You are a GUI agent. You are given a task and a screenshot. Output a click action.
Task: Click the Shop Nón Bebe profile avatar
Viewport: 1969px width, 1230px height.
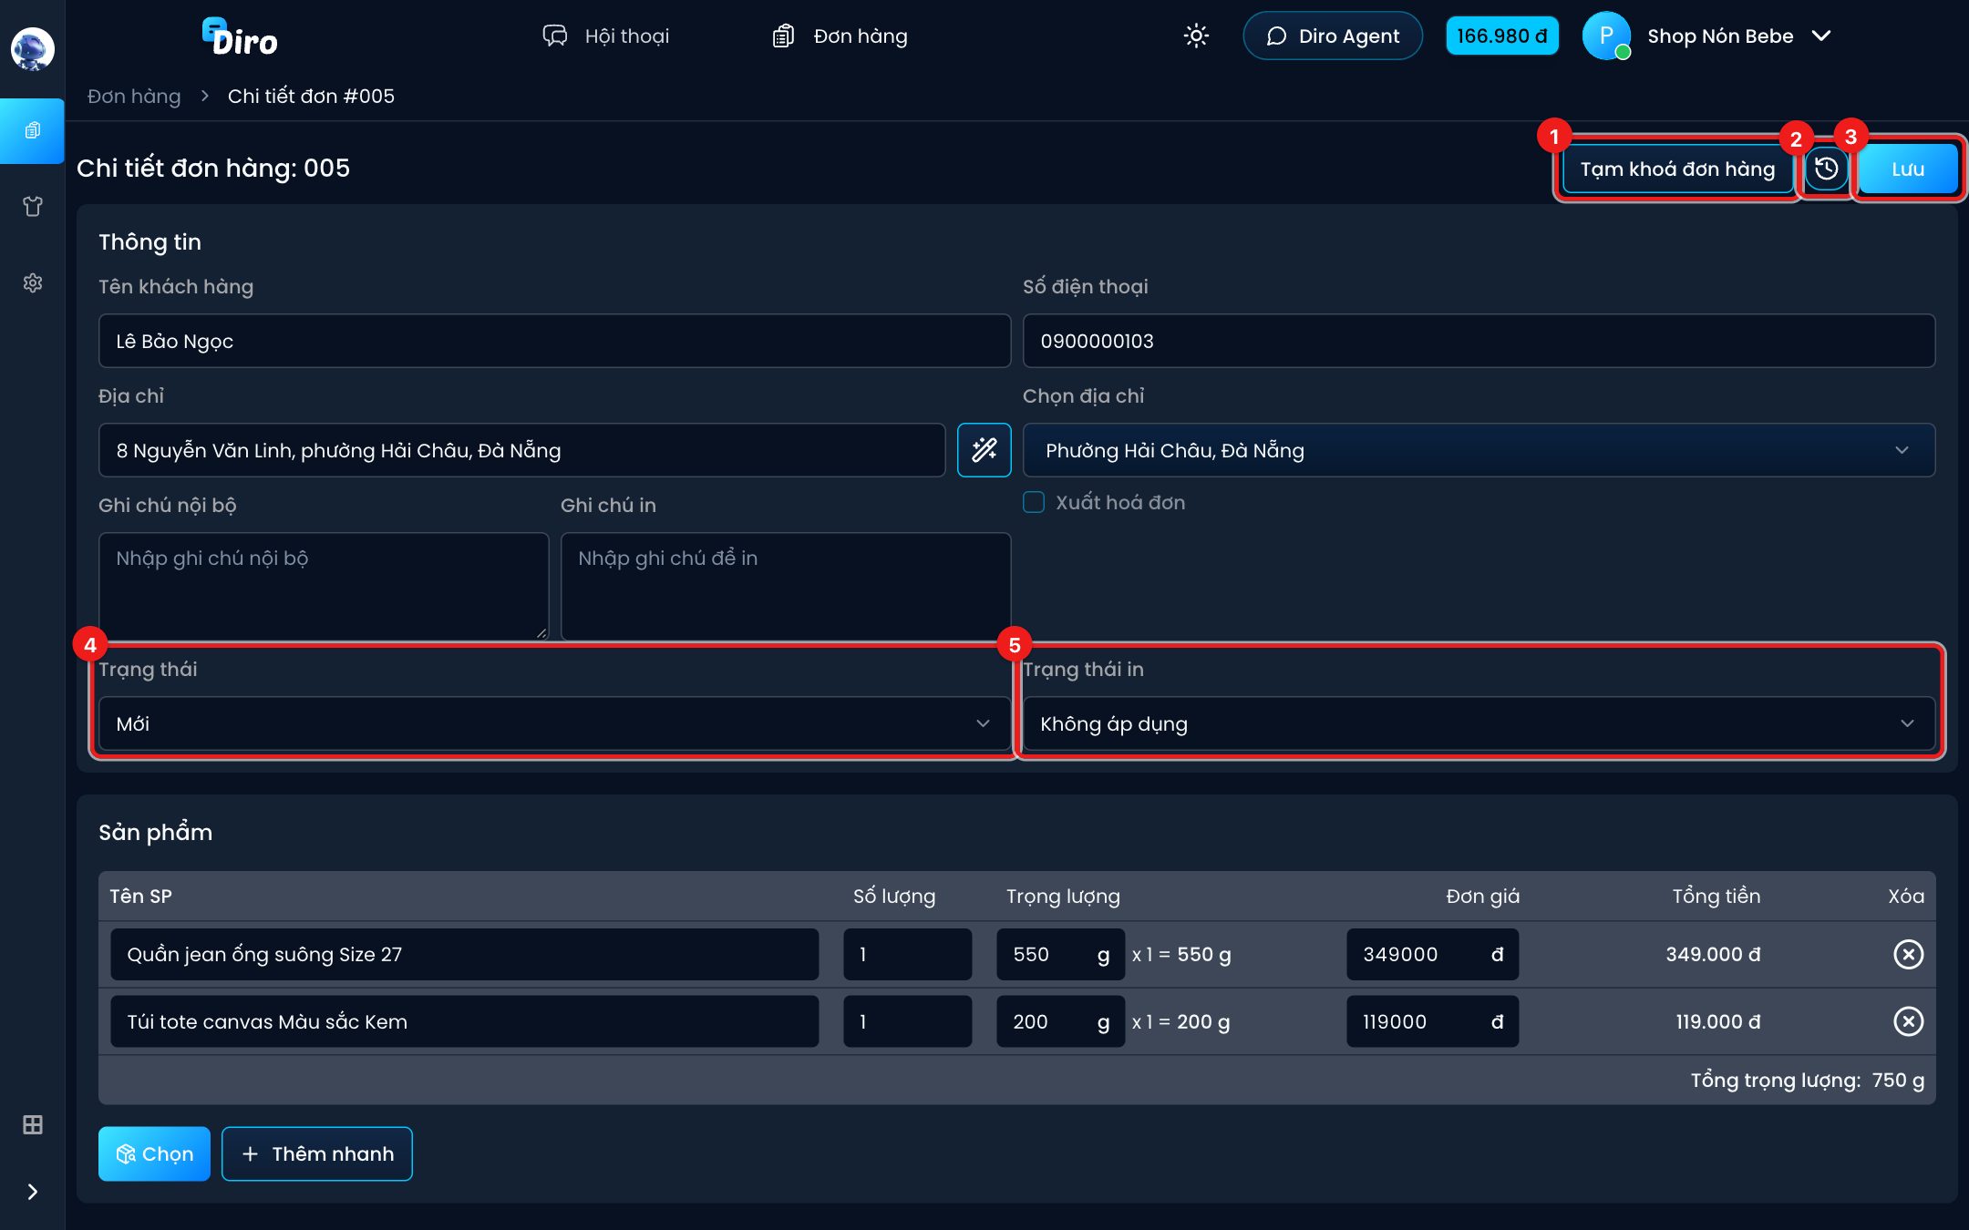click(1606, 36)
